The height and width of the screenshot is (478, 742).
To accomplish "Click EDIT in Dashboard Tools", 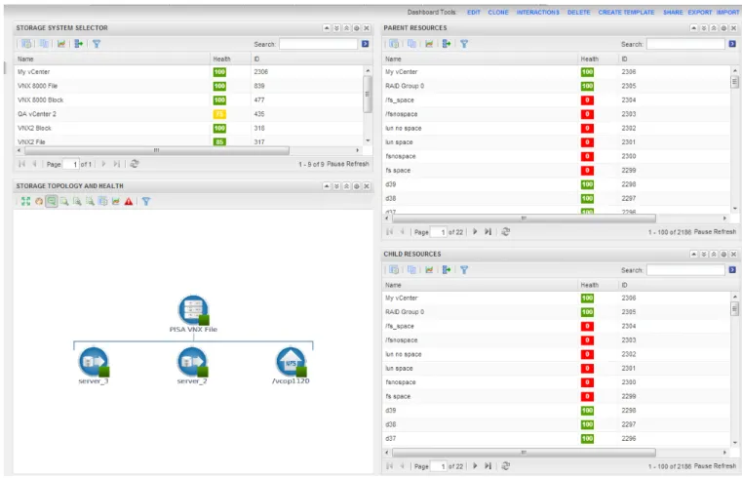I will [474, 13].
